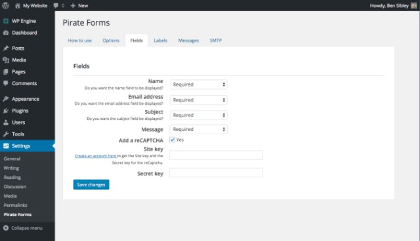Image resolution: width=420 pixels, height=241 pixels.
Task: Follow the Create an account here link
Action: (x=96, y=156)
